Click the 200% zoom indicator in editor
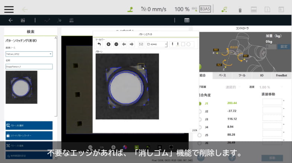292x163 pixels. [194, 130]
